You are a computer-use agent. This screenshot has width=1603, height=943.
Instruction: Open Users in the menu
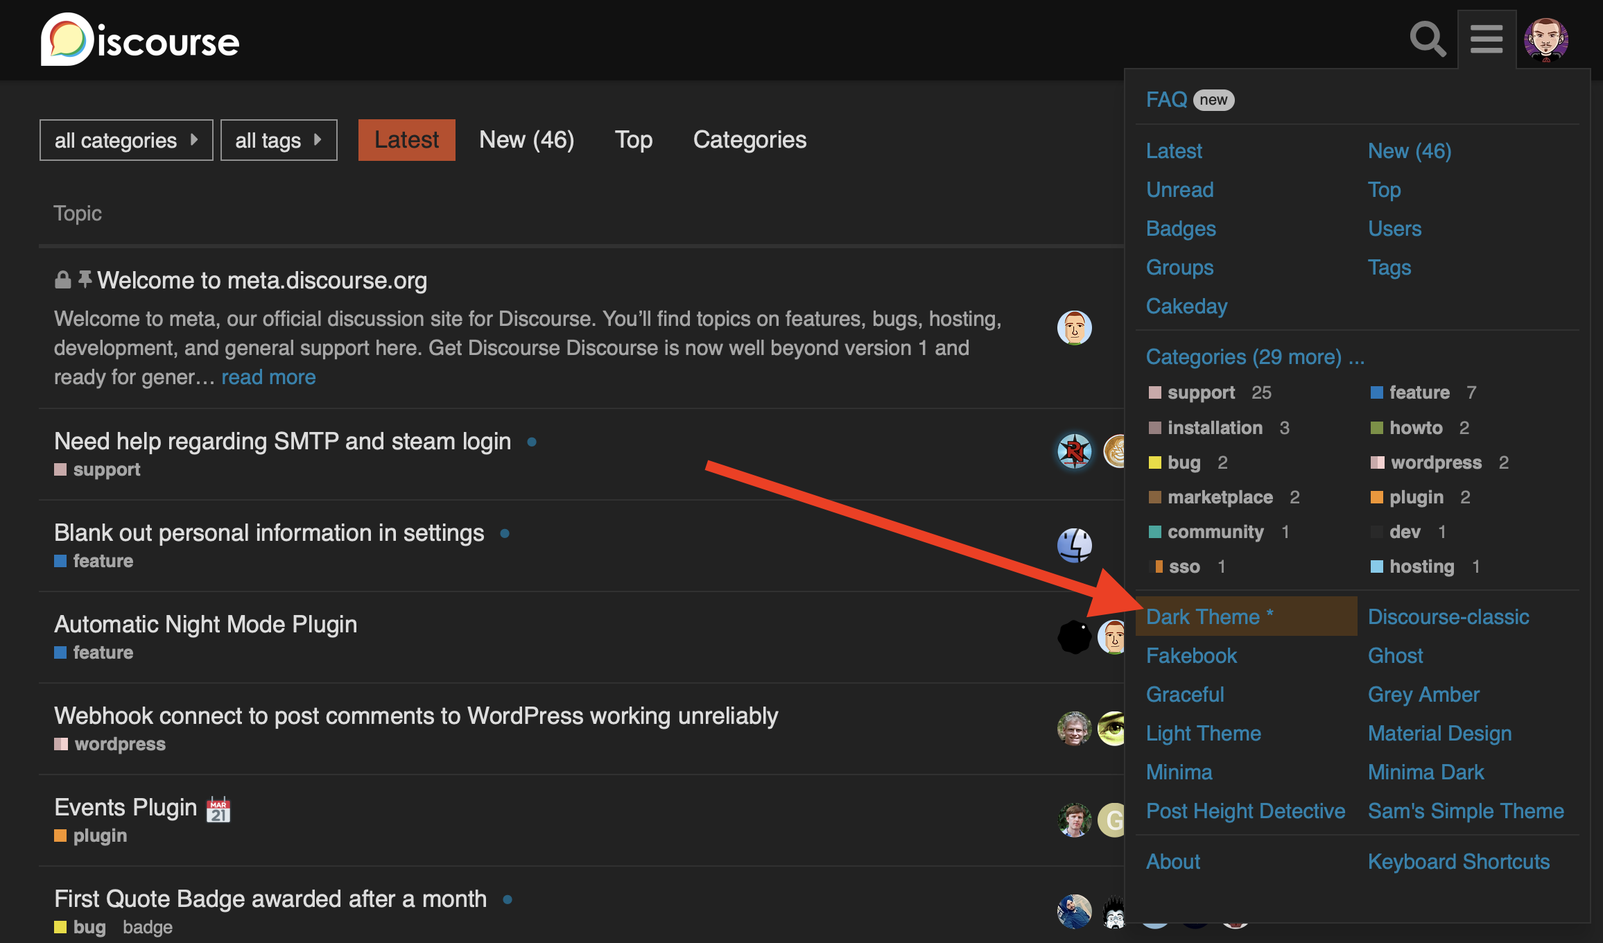(1395, 229)
